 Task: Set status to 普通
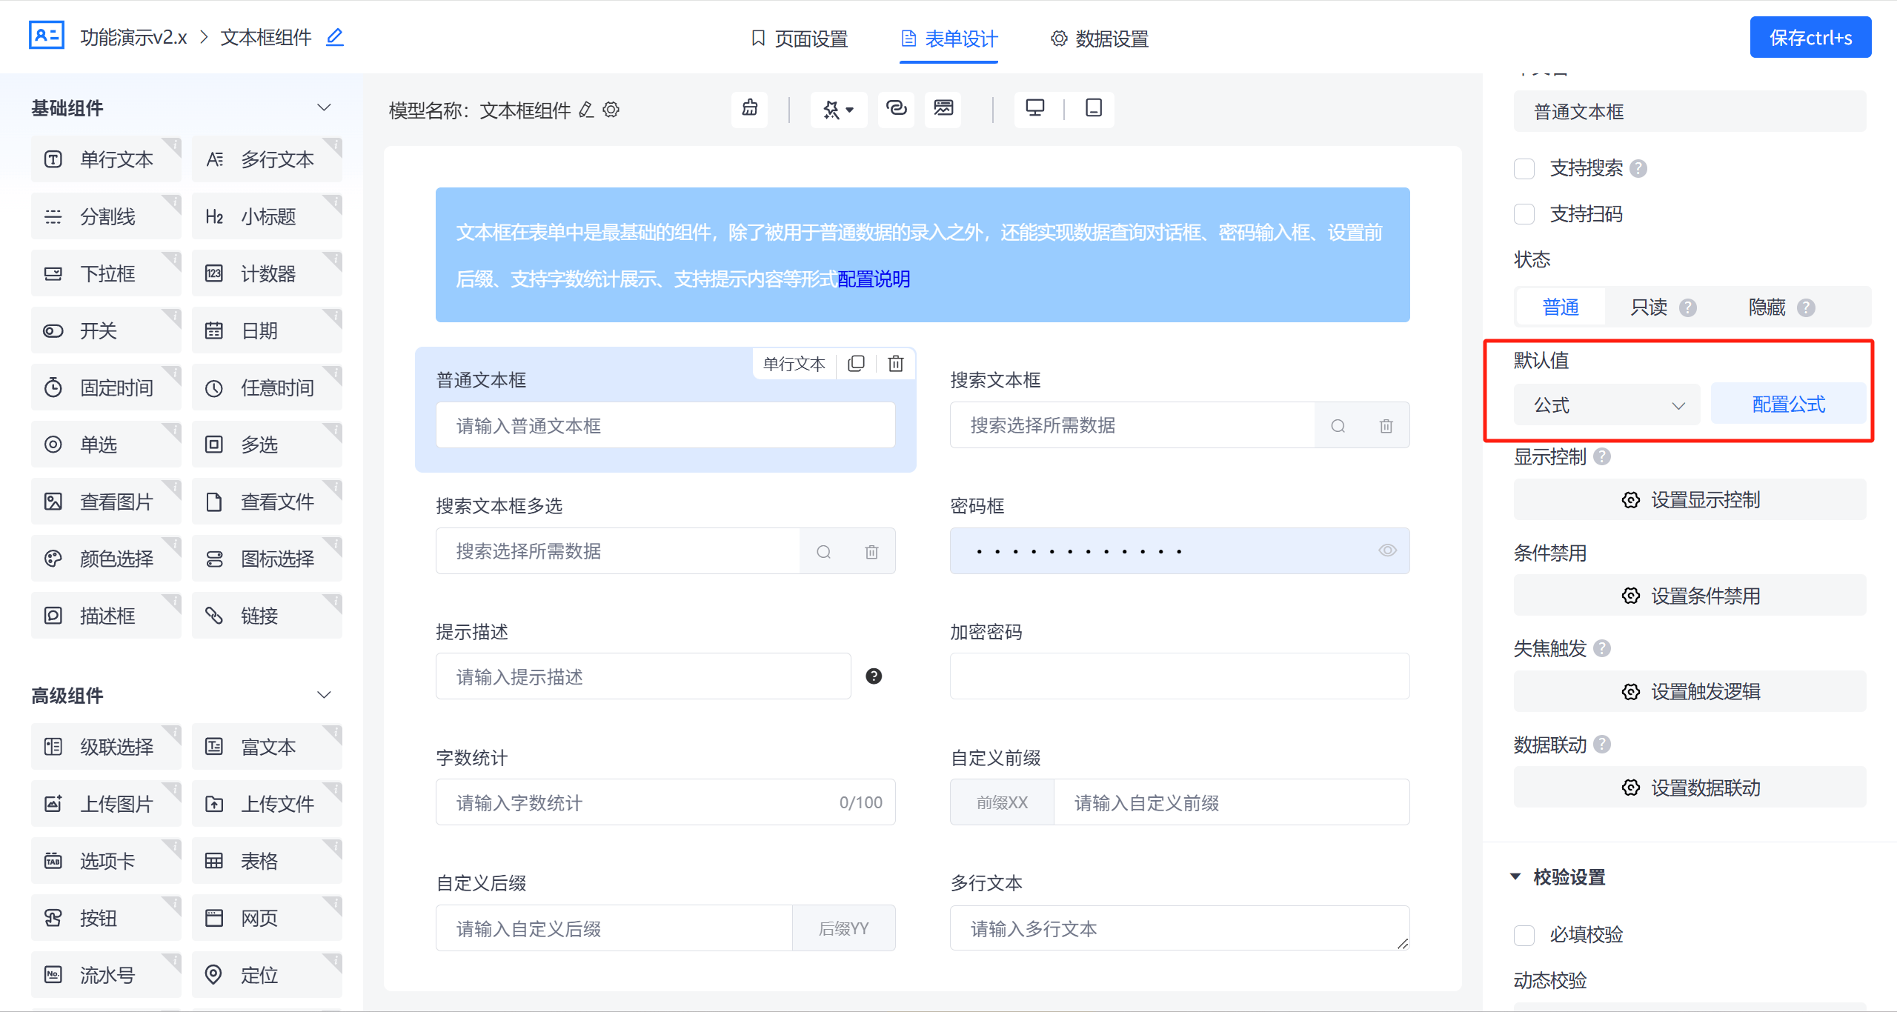coord(1561,307)
